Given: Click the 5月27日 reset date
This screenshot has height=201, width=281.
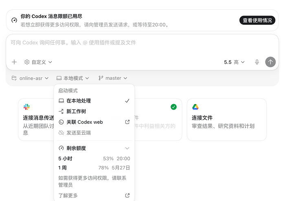Looking at the screenshot, I should click(121, 168).
